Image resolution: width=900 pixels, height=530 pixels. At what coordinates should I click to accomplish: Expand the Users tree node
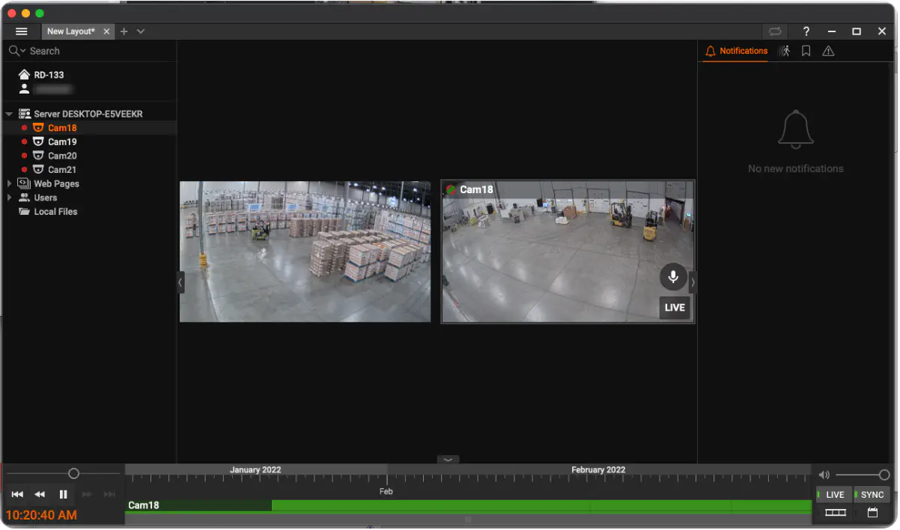coord(10,198)
